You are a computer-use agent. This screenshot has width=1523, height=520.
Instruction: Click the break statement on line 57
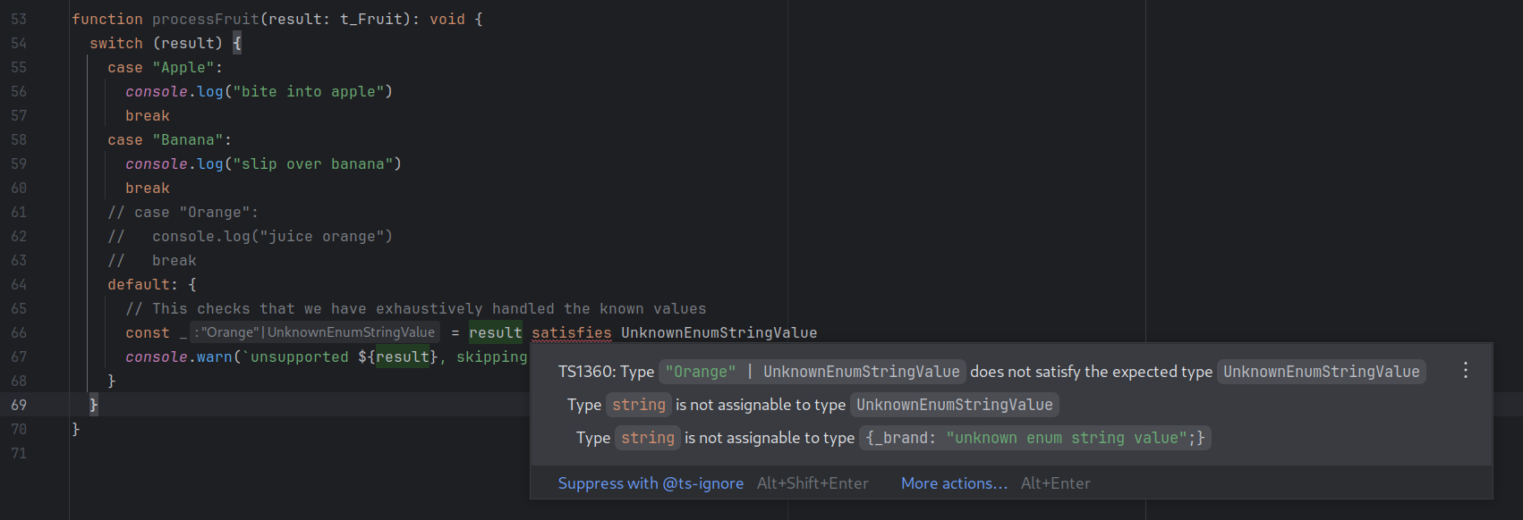point(148,115)
